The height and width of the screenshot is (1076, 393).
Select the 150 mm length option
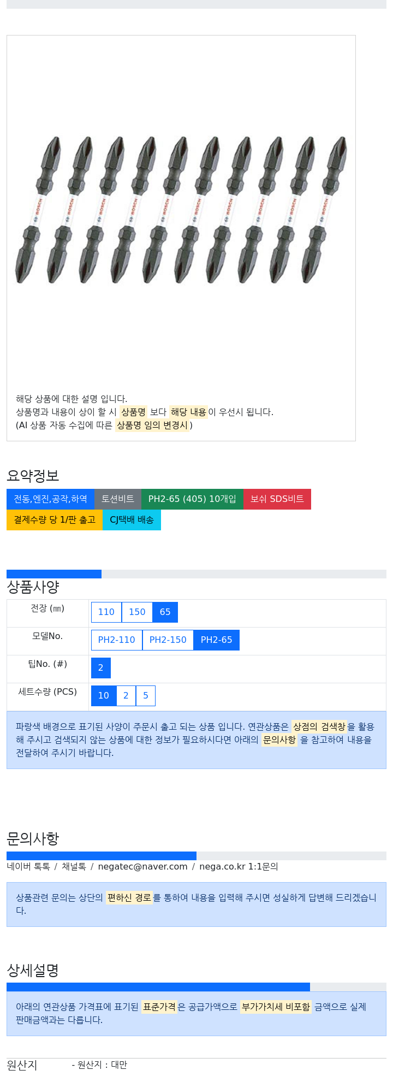point(137,612)
